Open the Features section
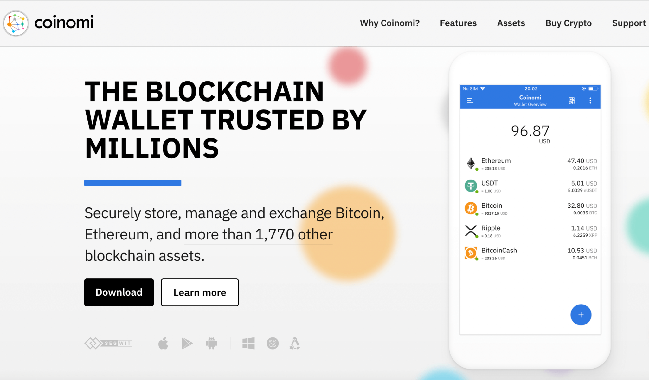 coord(458,23)
